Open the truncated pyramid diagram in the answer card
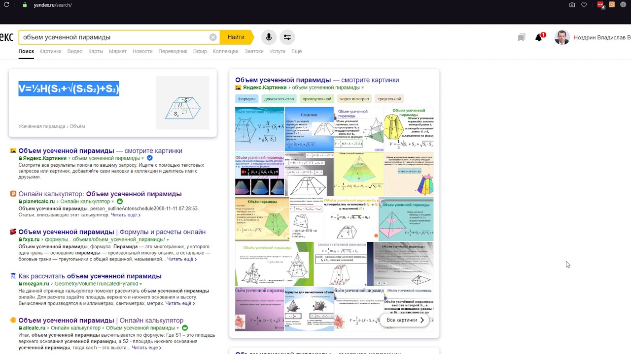This screenshot has width=631, height=354. click(x=183, y=103)
